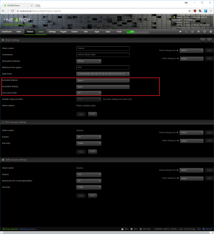This screenshot has width=214, height=234.
Task: Open the Docker tab
Action: (x=75, y=32)
